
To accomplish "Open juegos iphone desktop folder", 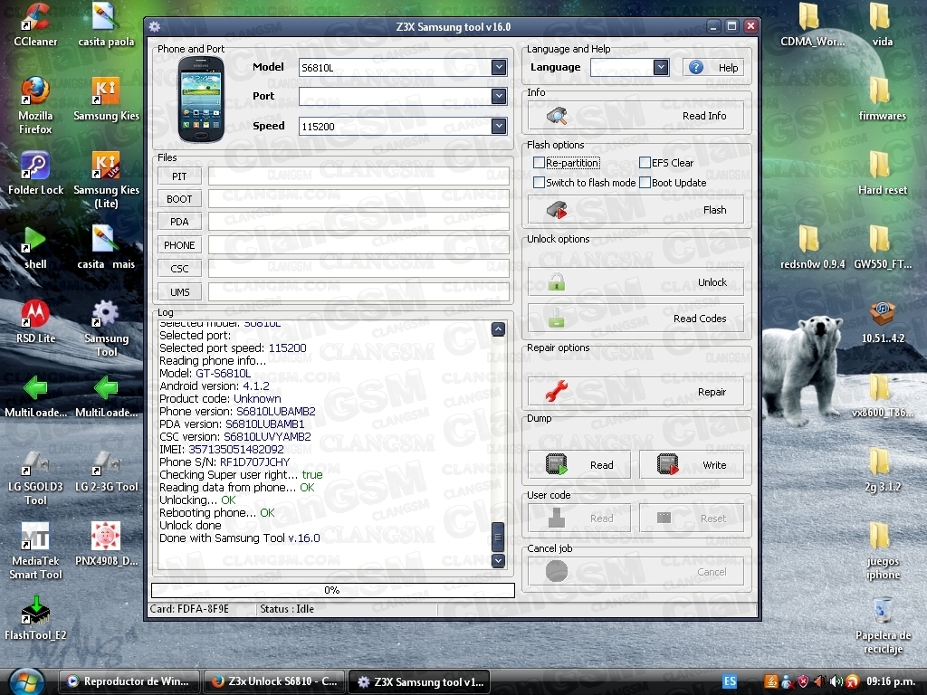I will pos(882,551).
